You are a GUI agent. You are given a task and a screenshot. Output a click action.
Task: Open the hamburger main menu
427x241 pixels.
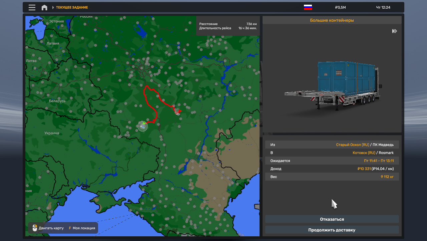coord(32,7)
